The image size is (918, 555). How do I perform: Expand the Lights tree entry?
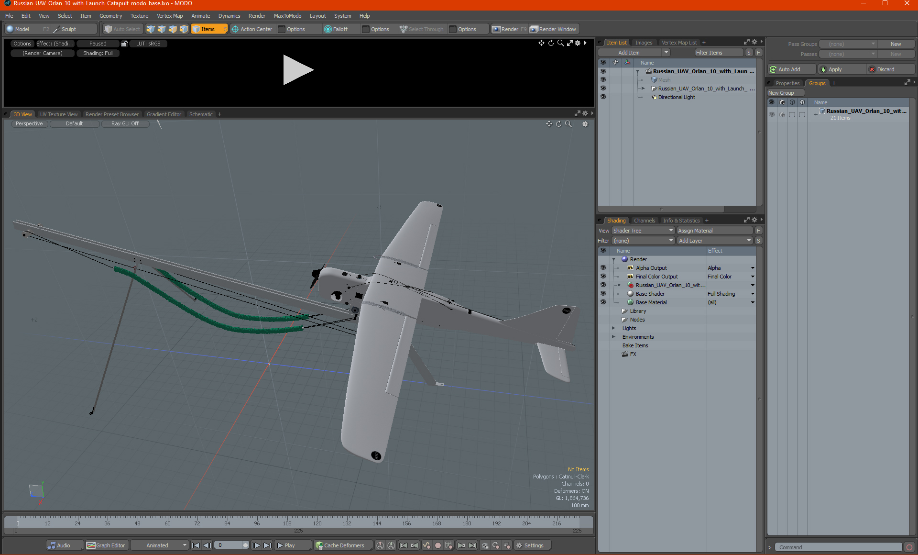point(613,328)
